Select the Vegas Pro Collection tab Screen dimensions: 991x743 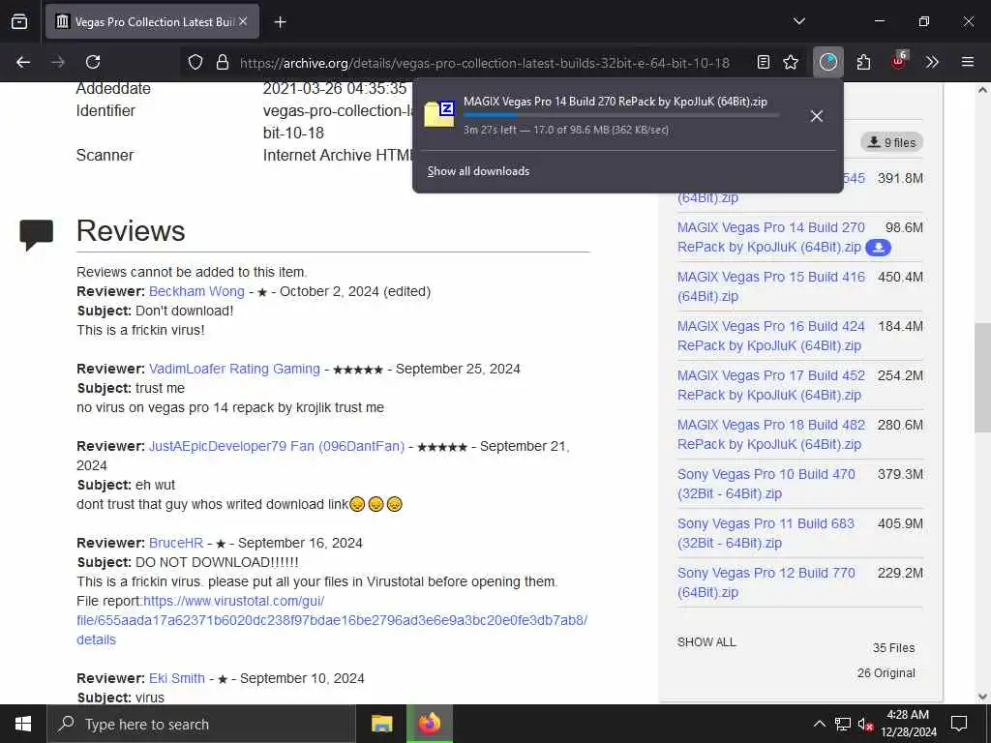click(x=152, y=22)
